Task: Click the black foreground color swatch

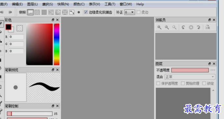Action: pyautogui.click(x=8, y=27)
